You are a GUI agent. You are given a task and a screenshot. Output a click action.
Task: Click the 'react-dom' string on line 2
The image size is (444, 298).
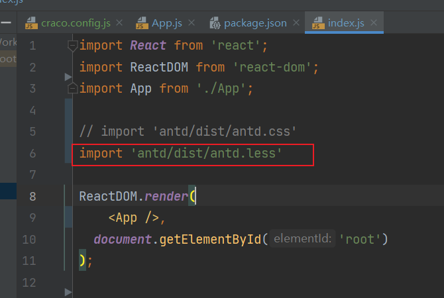point(272,68)
